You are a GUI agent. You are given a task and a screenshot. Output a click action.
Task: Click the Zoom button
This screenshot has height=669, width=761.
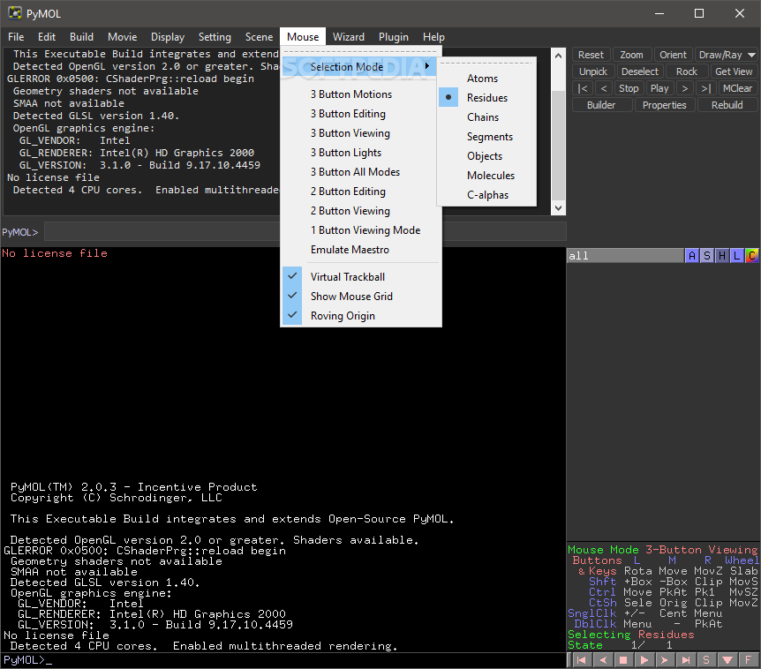coord(631,55)
